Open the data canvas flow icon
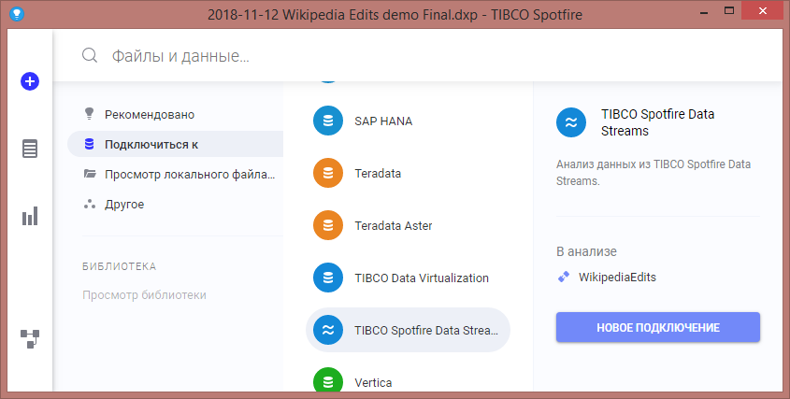Image resolution: width=790 pixels, height=399 pixels. pos(30,339)
